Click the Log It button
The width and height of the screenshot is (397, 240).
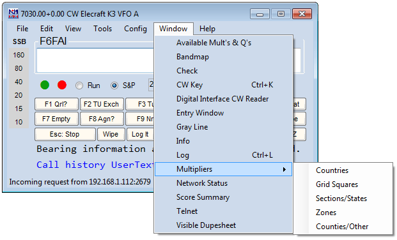(x=140, y=134)
